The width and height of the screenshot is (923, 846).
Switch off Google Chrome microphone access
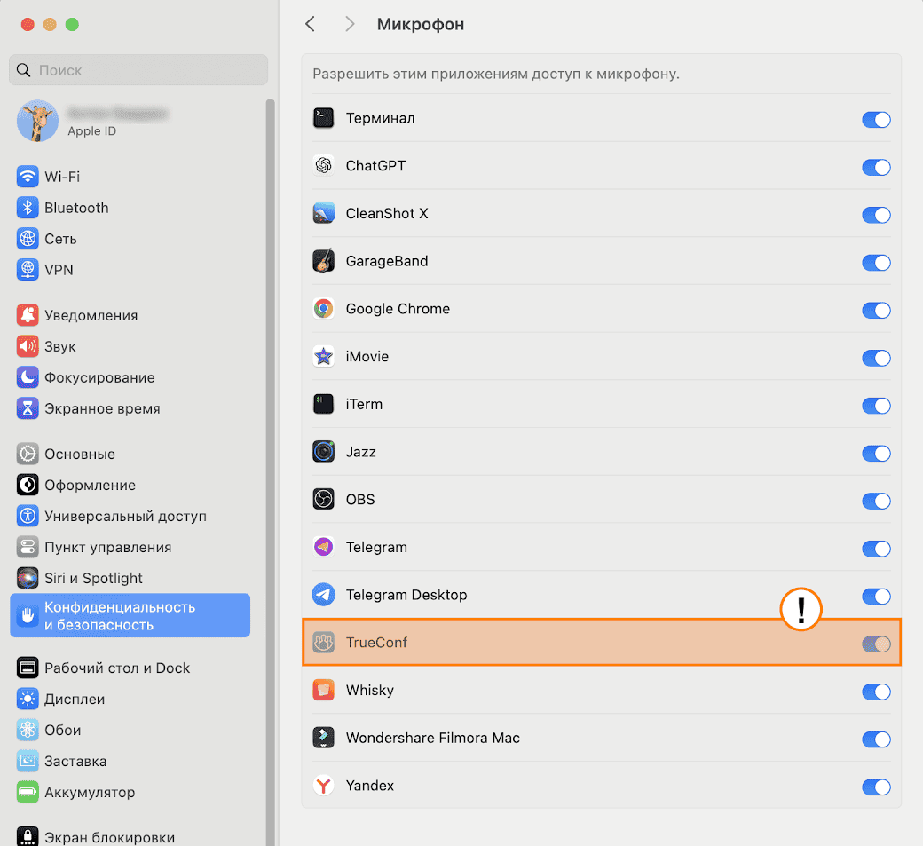(876, 310)
